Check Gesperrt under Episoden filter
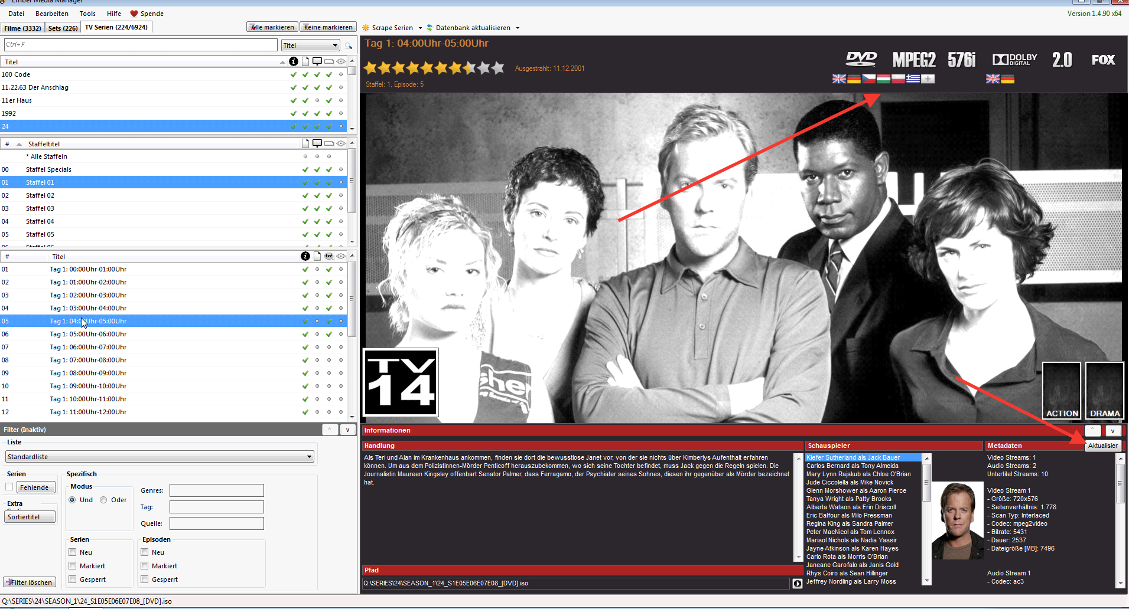1129x609 pixels. click(145, 579)
